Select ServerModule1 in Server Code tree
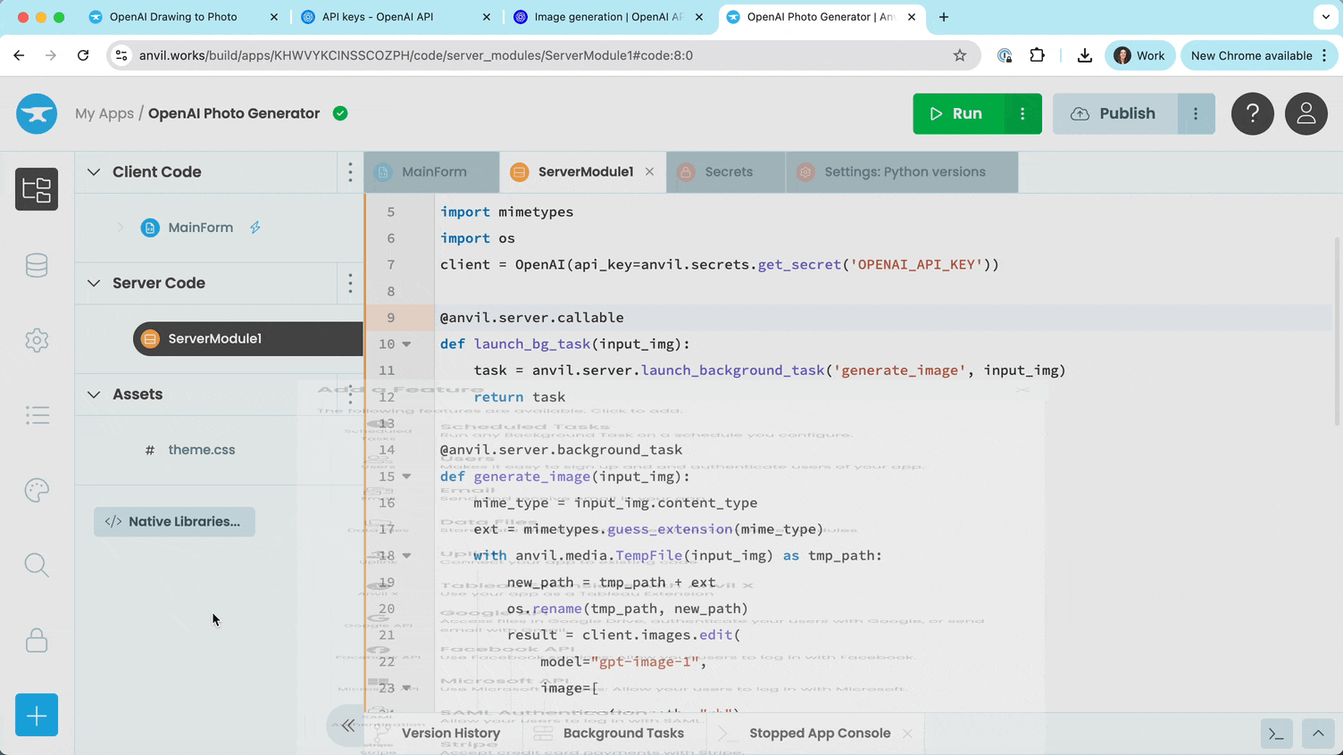Screen dimensions: 1343x755 coord(248,339)
